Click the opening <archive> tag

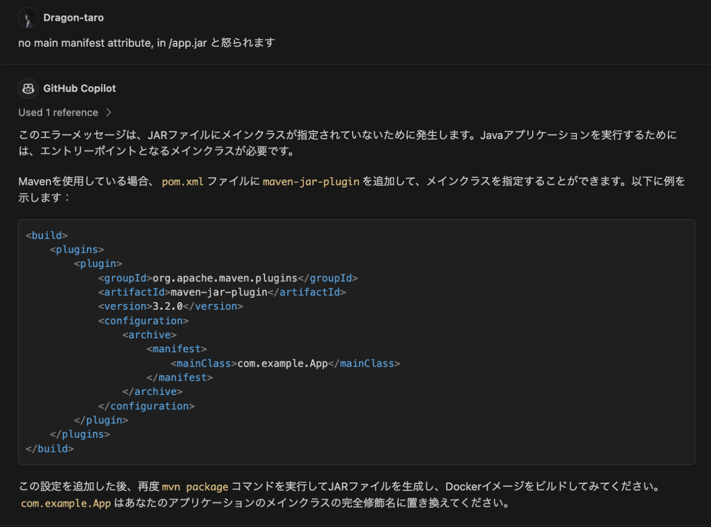tap(149, 335)
